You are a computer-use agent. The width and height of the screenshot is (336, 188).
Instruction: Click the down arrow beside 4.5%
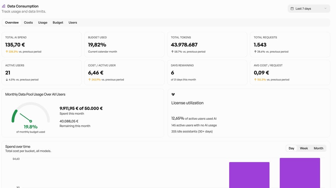pyautogui.click(x=7, y=80)
